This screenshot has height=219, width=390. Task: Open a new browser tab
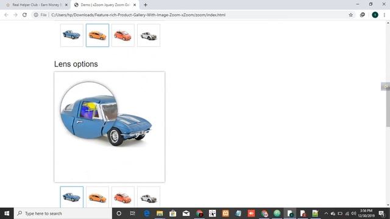click(x=146, y=5)
